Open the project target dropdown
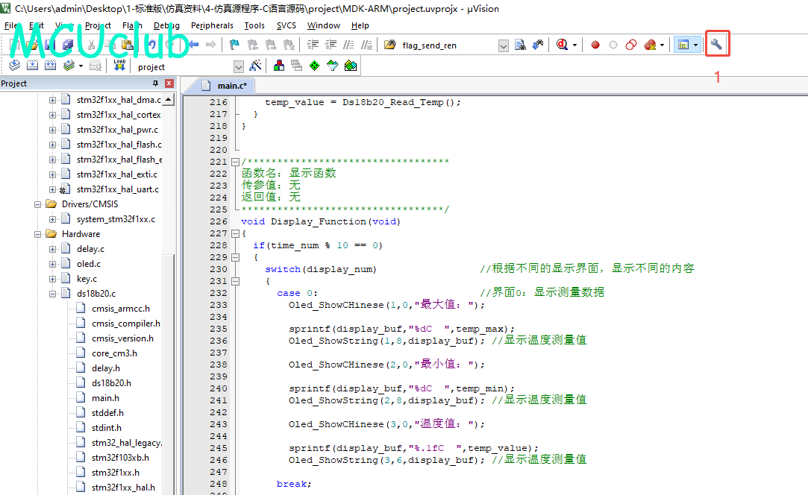Screen dimensions: 808x495 point(239,66)
